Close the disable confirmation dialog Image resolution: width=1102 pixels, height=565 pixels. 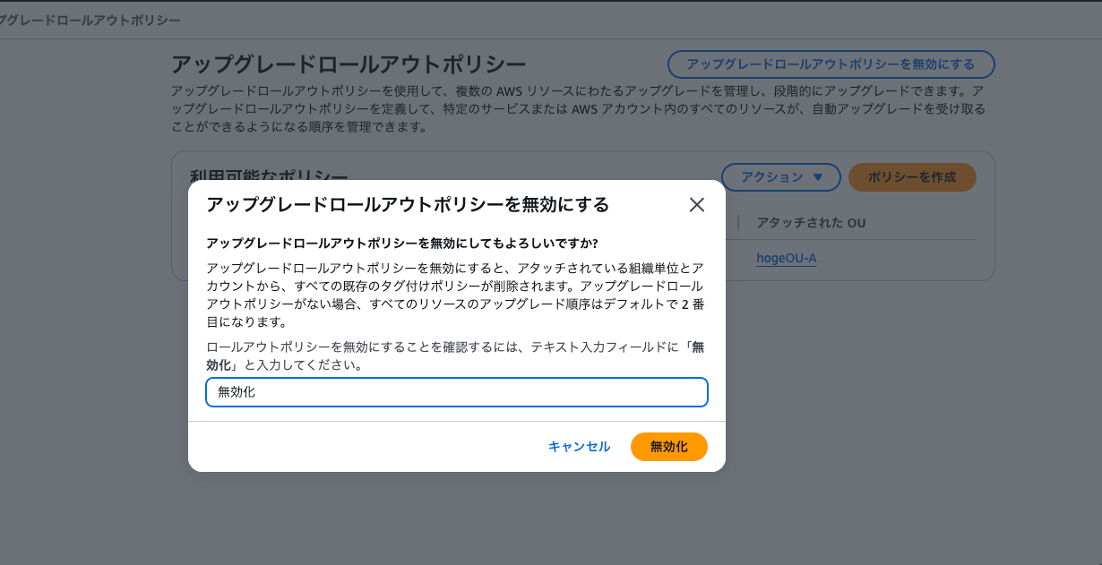point(697,205)
